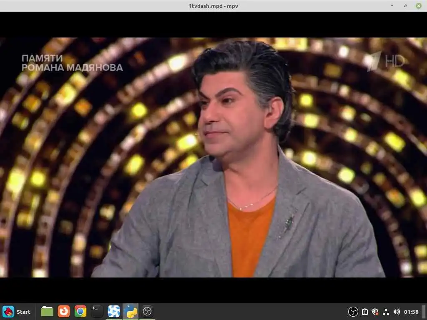Viewport: 427px width, 320px height.
Task: Maximize the mpv window
Action: coord(405,6)
